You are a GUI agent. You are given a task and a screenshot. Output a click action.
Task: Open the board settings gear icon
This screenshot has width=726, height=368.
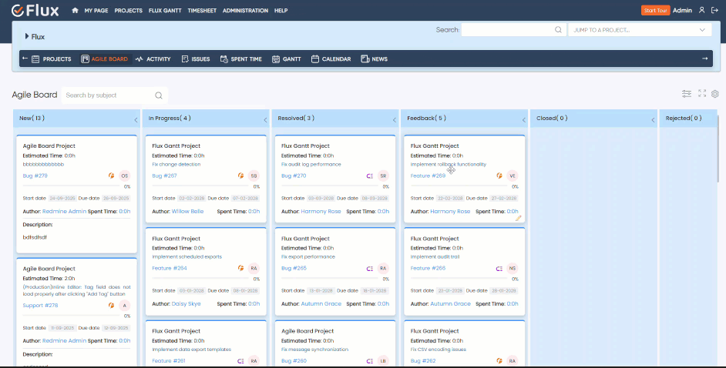(x=715, y=93)
